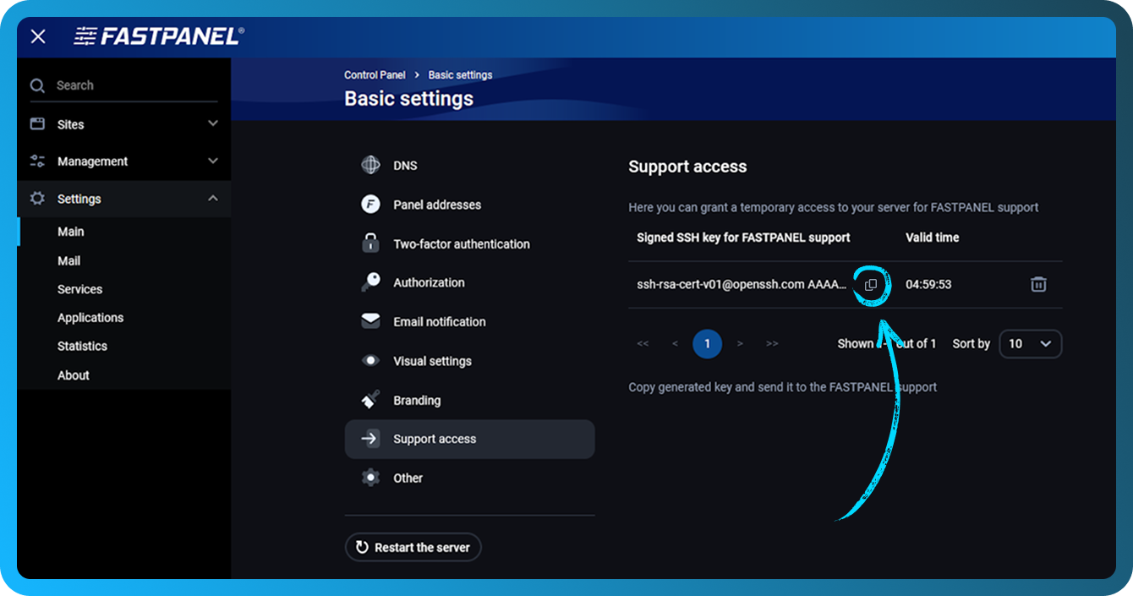Screen dimensions: 1133x596
Task: Open the Control Panel breadcrumb link
Action: [375, 74]
